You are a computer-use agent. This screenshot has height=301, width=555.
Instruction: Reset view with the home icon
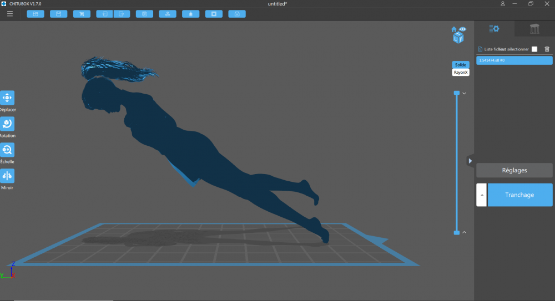pos(454,29)
